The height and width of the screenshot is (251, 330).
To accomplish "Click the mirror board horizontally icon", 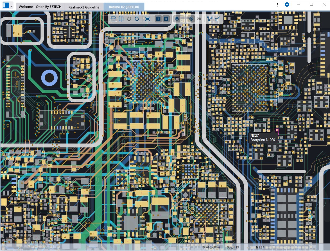I will pos(121,19).
